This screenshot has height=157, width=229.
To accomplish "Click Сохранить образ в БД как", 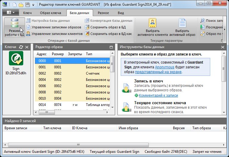I will 108,34.
